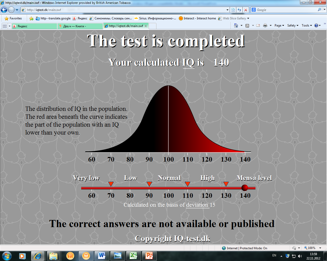Click the address bar with iqtest.dk/main.swf
The width and height of the screenshot is (327, 261).
pos(124,10)
